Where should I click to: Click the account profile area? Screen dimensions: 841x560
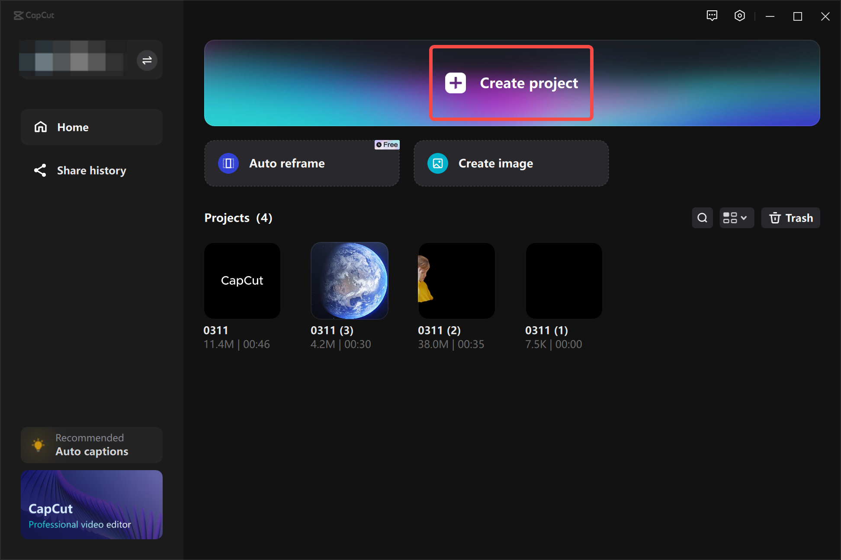pyautogui.click(x=92, y=60)
